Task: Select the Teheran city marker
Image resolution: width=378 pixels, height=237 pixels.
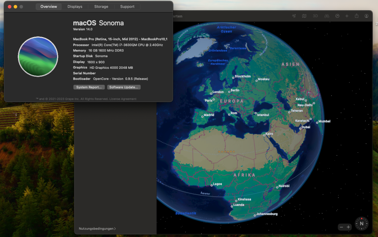Action: (x=289, y=112)
